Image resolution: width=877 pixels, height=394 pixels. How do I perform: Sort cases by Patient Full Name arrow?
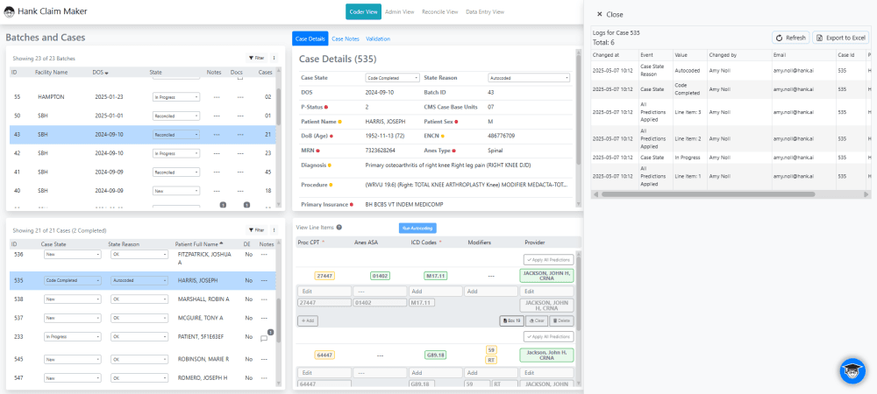[x=223, y=244]
